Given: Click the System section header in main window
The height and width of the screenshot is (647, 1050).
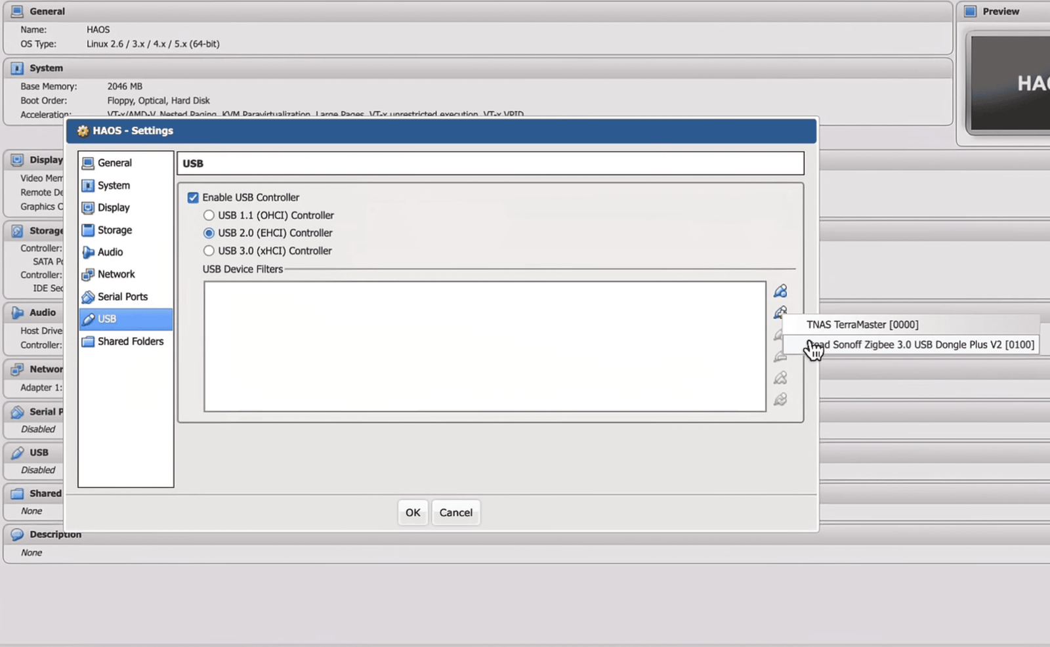Looking at the screenshot, I should (478, 68).
